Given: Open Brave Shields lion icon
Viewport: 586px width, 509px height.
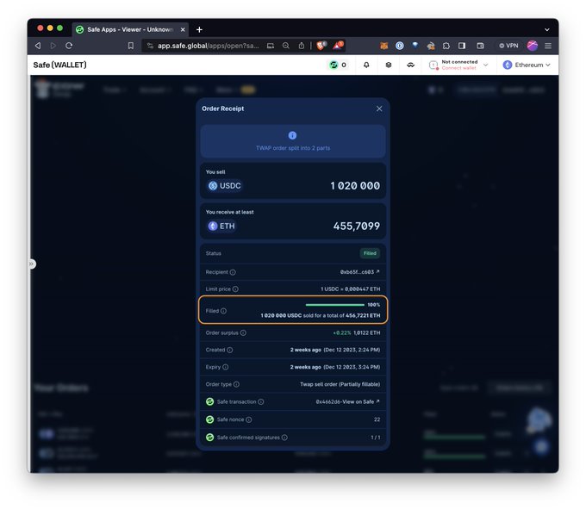Looking at the screenshot, I should 321,46.
